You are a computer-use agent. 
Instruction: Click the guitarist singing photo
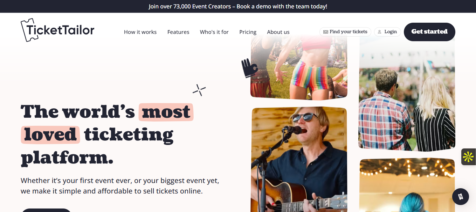(299, 159)
